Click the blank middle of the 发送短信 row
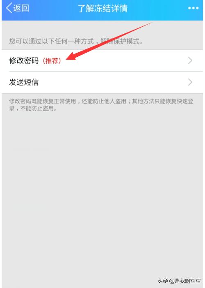205x288 pixels. click(114, 82)
